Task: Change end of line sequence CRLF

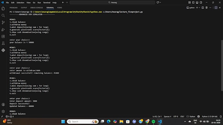Action: click(x=182, y=117)
